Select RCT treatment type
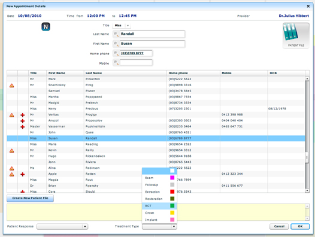Viewport: 315px width, 237px height. point(159,206)
